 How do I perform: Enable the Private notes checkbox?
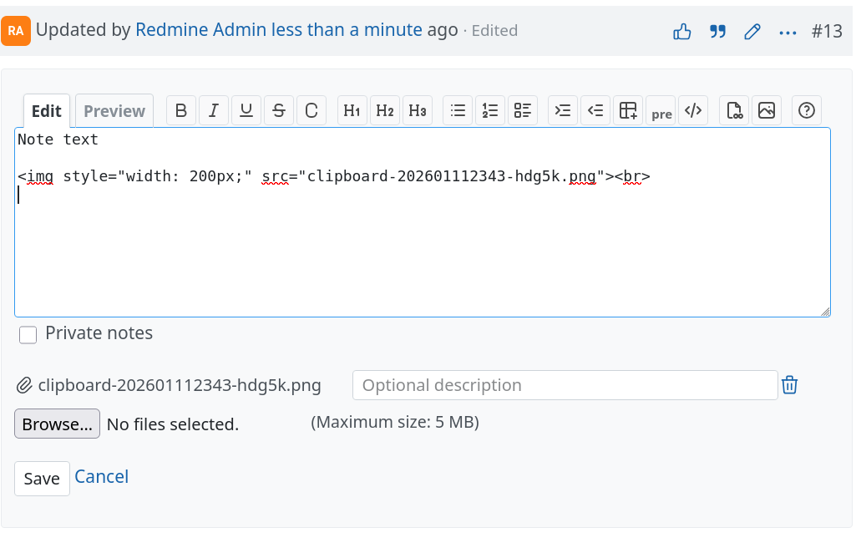pos(28,335)
